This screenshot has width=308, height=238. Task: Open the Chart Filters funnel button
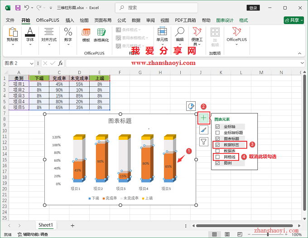204,143
